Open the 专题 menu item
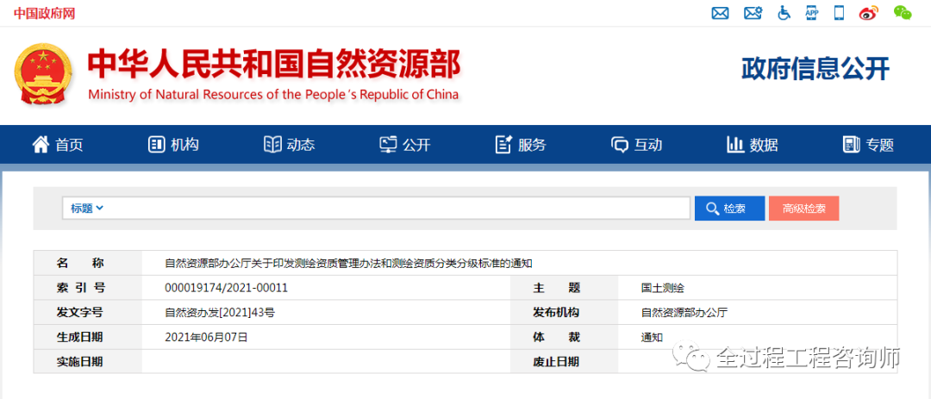Screen dimensions: 931x399 coord(879,145)
